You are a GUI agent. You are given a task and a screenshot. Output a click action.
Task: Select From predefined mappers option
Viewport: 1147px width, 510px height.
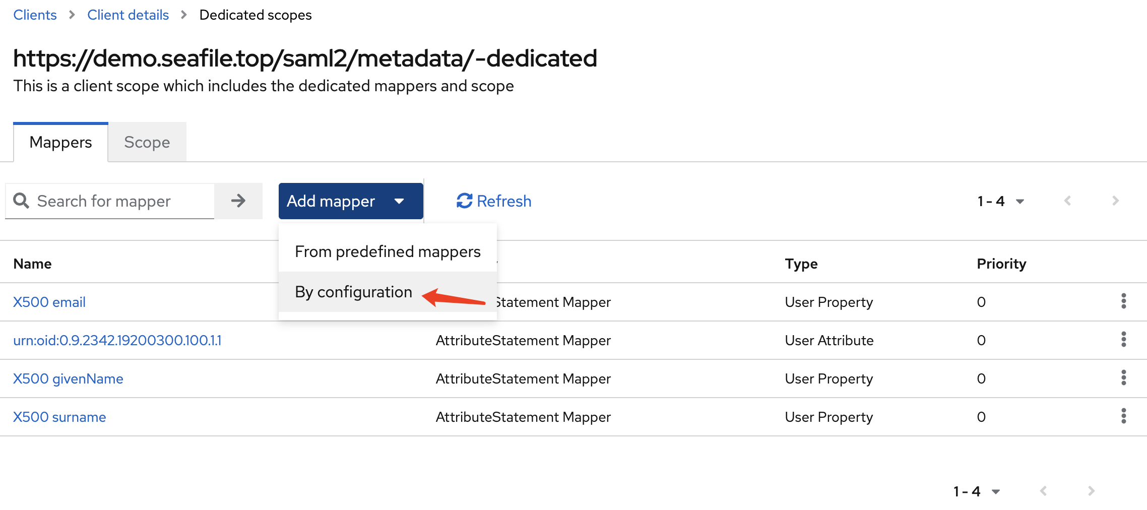click(388, 251)
